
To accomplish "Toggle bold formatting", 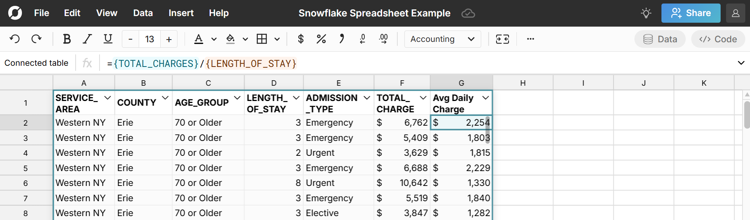I will 67,39.
